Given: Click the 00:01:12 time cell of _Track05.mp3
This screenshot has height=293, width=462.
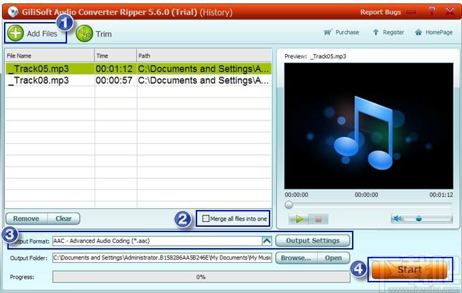Looking at the screenshot, I should coord(114,69).
